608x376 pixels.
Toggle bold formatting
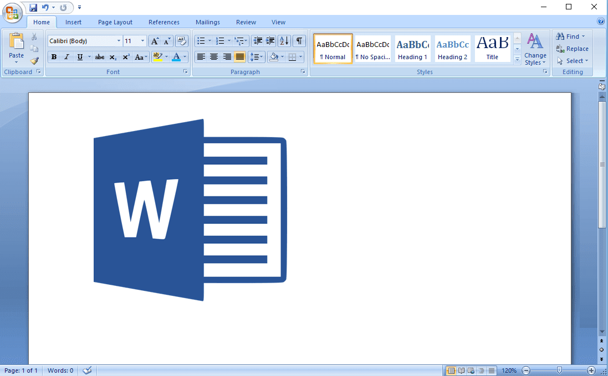click(x=54, y=57)
